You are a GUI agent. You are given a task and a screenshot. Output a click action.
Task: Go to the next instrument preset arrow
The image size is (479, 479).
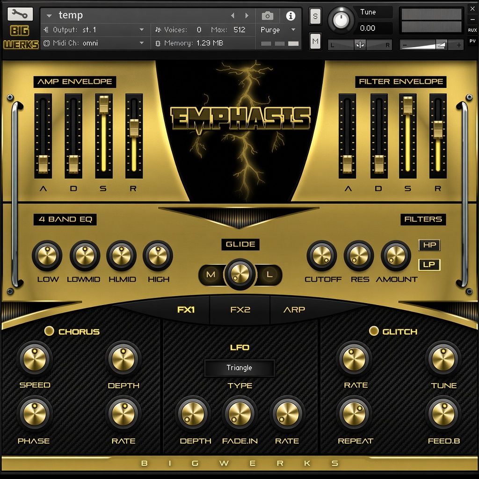[247, 15]
